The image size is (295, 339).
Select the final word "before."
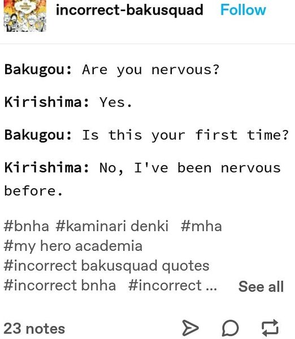(x=33, y=191)
